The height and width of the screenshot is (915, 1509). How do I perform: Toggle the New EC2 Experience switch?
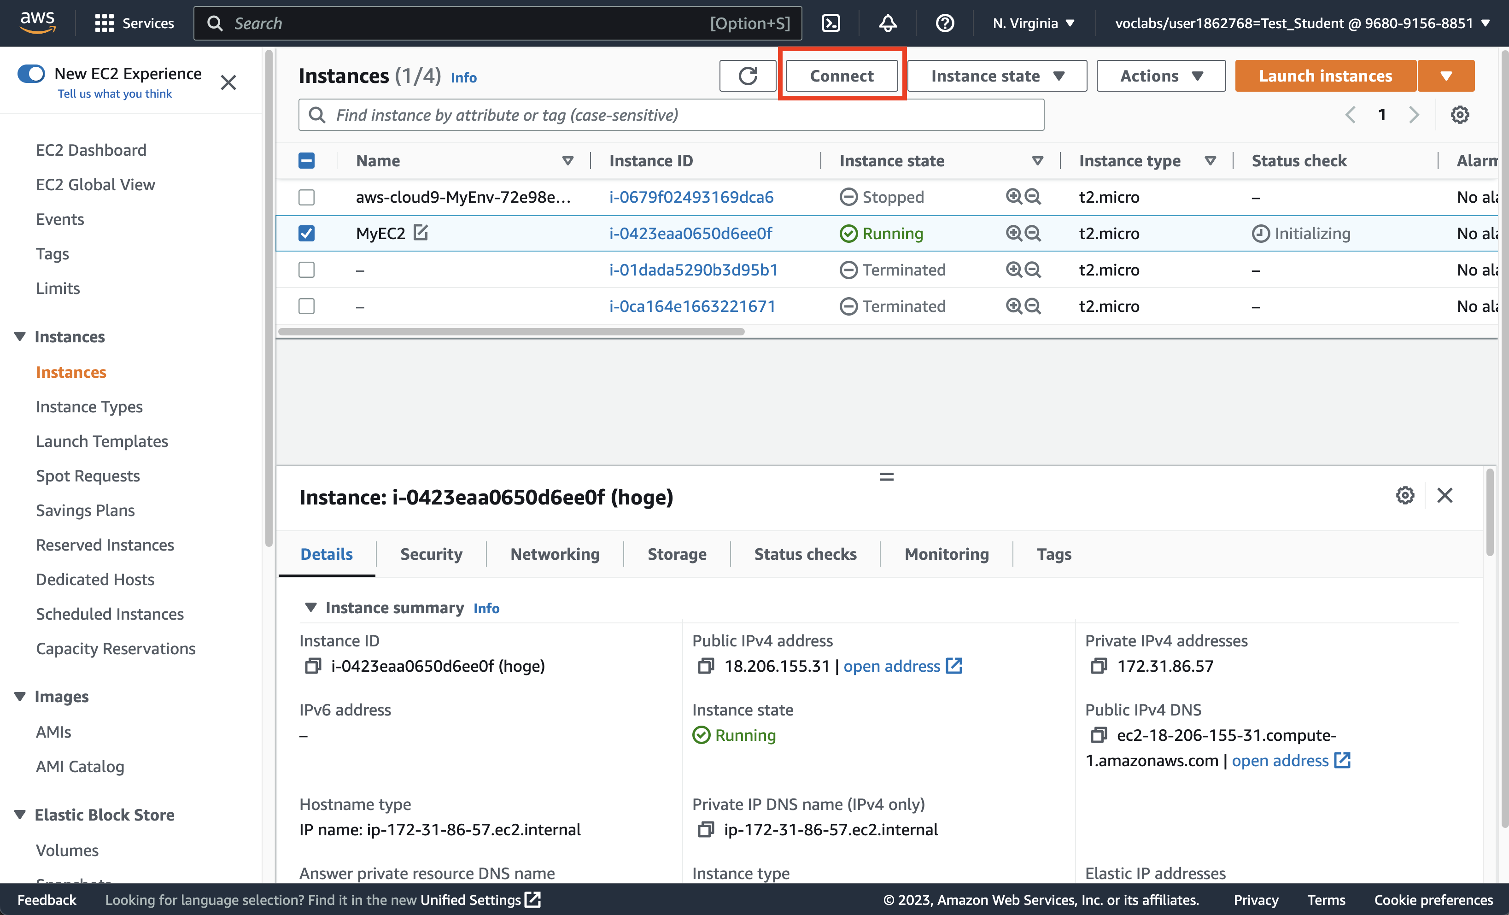[31, 74]
